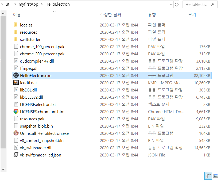The image size is (221, 180).
Task: Click the chrome_100_percent.pak file icon
Action: coord(16,47)
